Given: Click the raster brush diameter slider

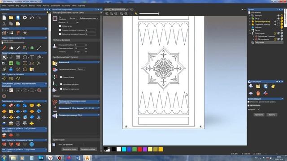Looking at the screenshot, I should coord(13,43).
